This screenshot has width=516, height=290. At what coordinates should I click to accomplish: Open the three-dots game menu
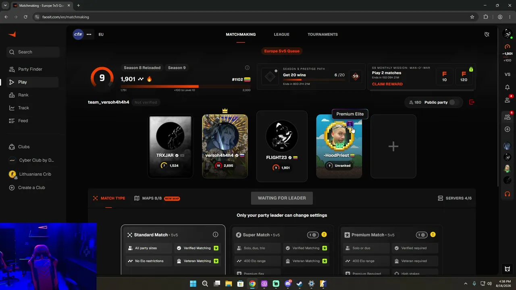point(89,34)
